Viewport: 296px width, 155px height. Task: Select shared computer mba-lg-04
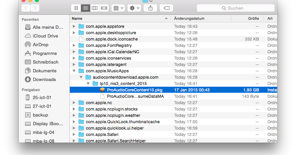pos(40,132)
